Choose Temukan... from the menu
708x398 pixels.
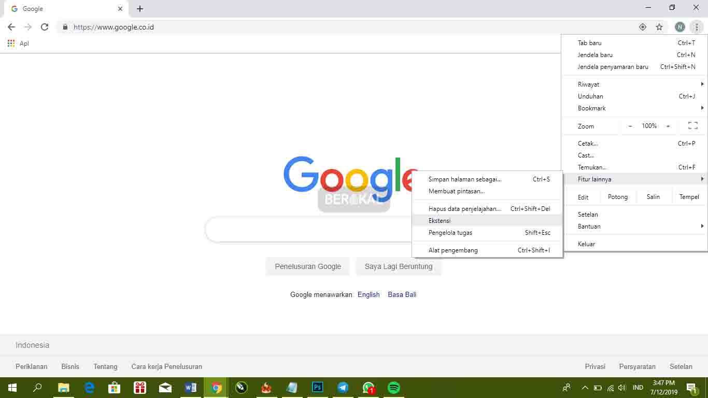[x=634, y=167]
